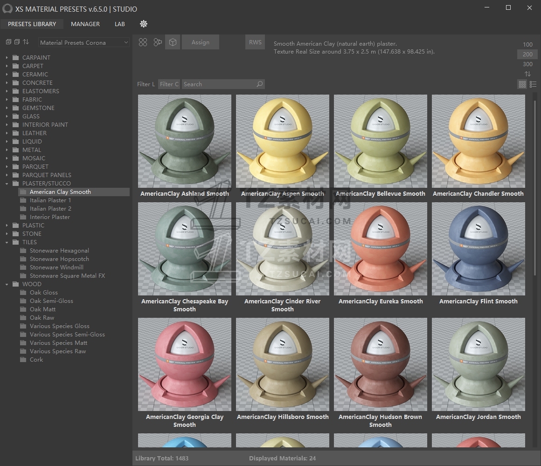This screenshot has width=541, height=466.
Task: Click the Filter L label
Action: pyautogui.click(x=146, y=84)
